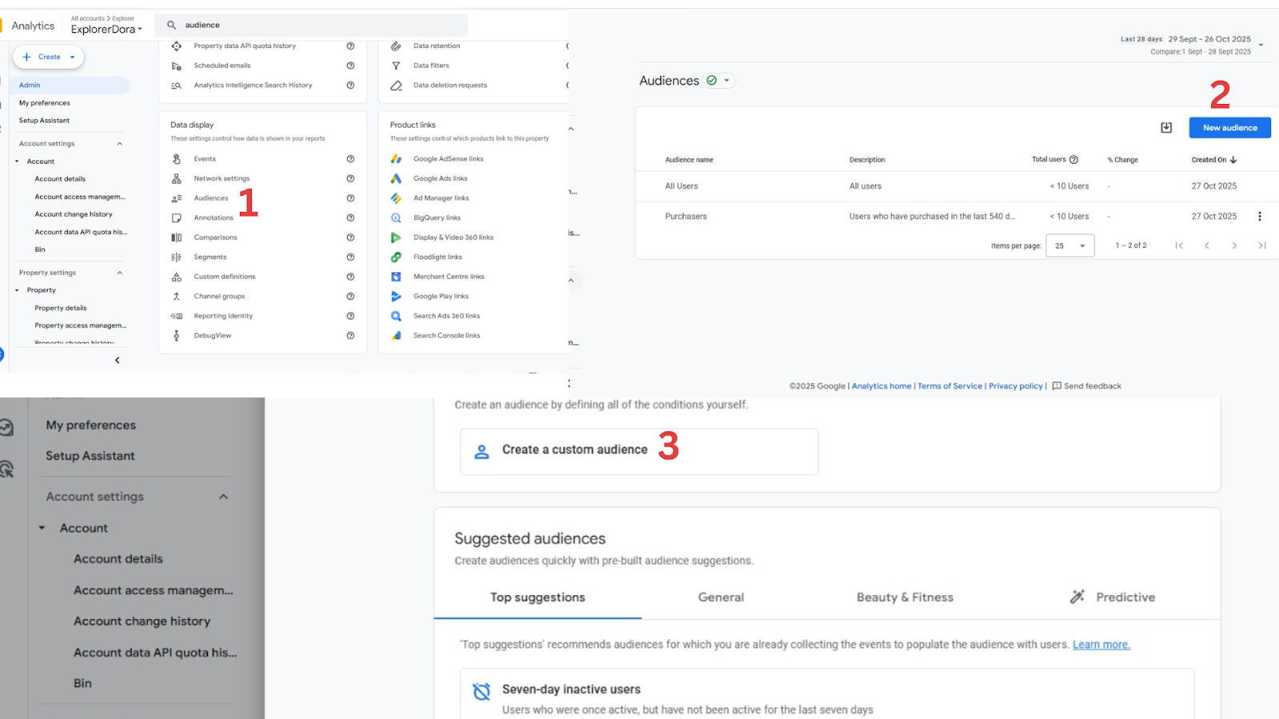Open the items per page dropdown
Viewport: 1279px width, 719px height.
[x=1070, y=246]
